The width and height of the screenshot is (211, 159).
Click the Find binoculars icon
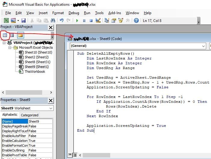[x=53, y=20]
